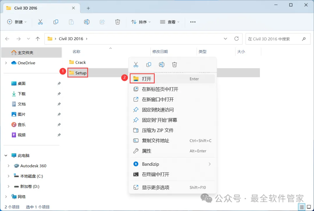Open 文档 in the sidebar

pyautogui.click(x=22, y=104)
